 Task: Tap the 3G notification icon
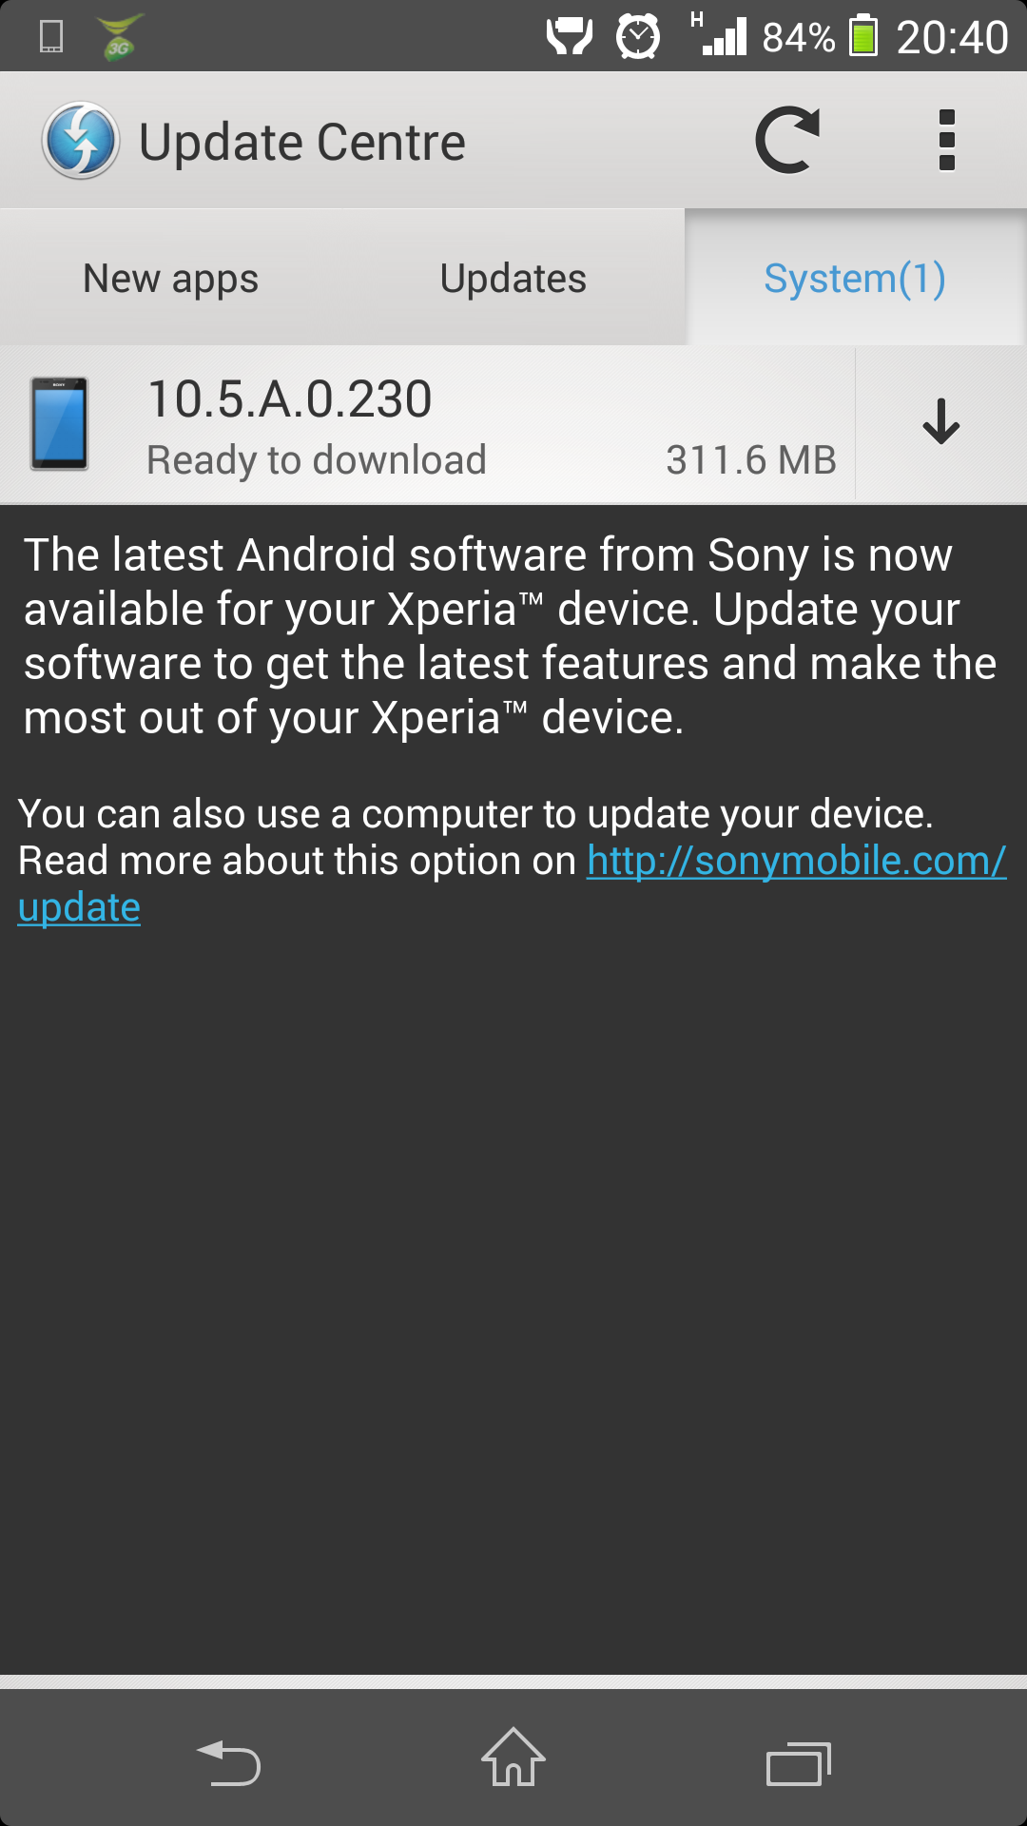[x=120, y=37]
